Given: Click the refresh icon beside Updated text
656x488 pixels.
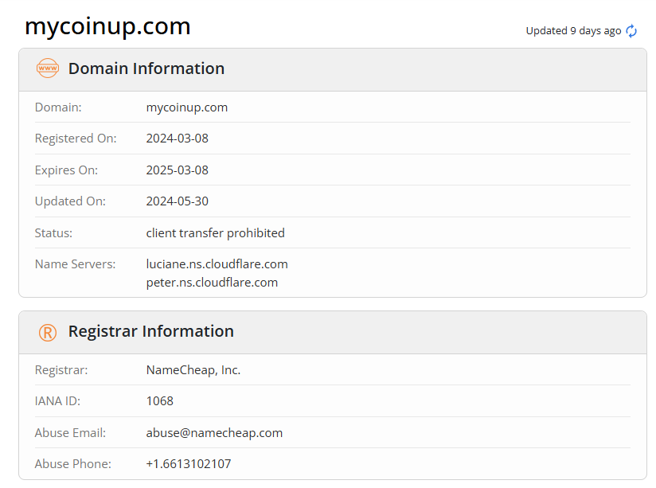Looking at the screenshot, I should pyautogui.click(x=631, y=31).
